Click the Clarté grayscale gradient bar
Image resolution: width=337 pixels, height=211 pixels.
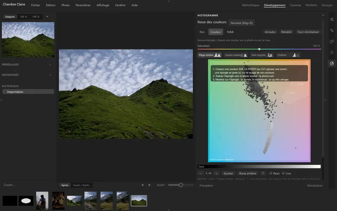[259, 167]
